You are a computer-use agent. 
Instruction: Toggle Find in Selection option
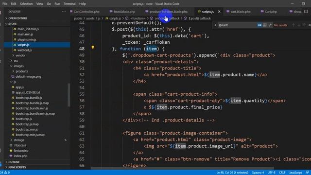[304, 25]
